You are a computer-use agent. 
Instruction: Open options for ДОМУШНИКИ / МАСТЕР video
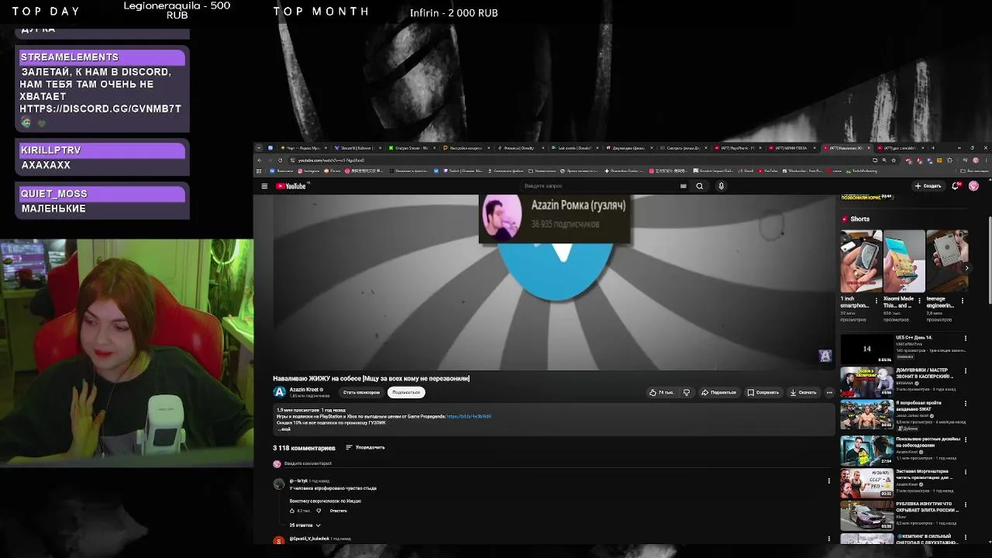coord(966,372)
